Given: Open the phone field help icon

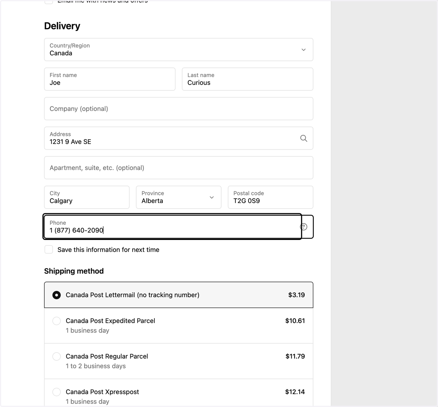Looking at the screenshot, I should pos(304,227).
